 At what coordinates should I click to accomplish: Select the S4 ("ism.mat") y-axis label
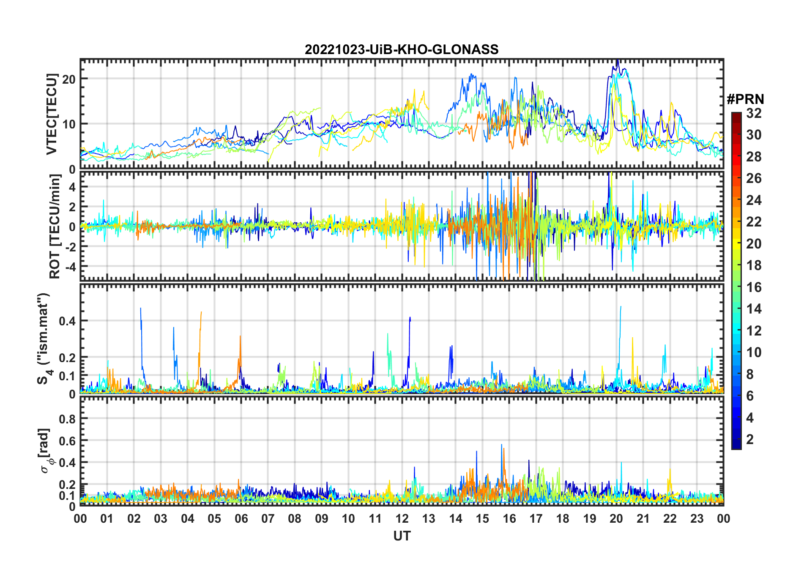pyautogui.click(x=44, y=338)
